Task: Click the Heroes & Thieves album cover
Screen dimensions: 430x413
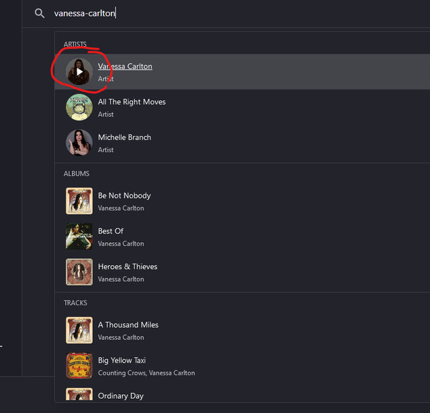Action: pos(79,272)
